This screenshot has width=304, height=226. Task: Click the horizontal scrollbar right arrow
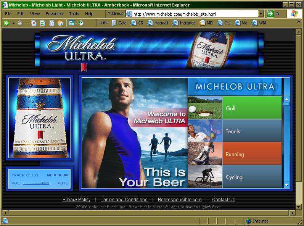pos(293,213)
